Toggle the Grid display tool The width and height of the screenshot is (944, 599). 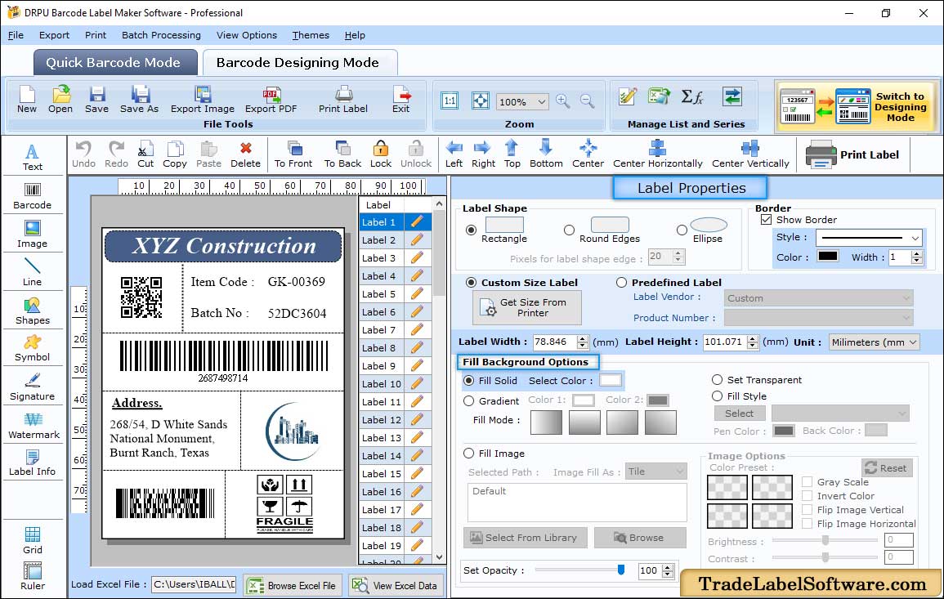(33, 541)
